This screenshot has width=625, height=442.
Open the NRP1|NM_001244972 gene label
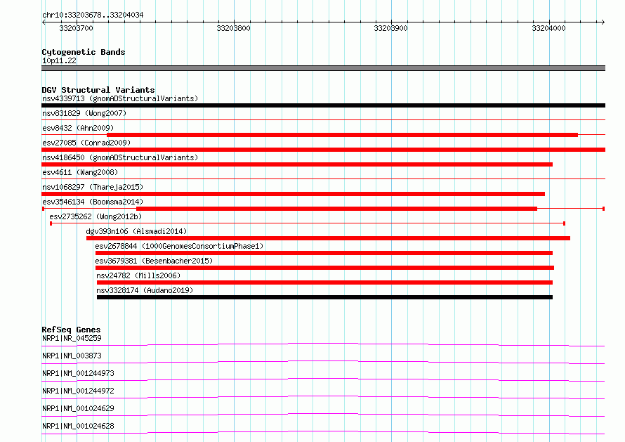coord(78,391)
